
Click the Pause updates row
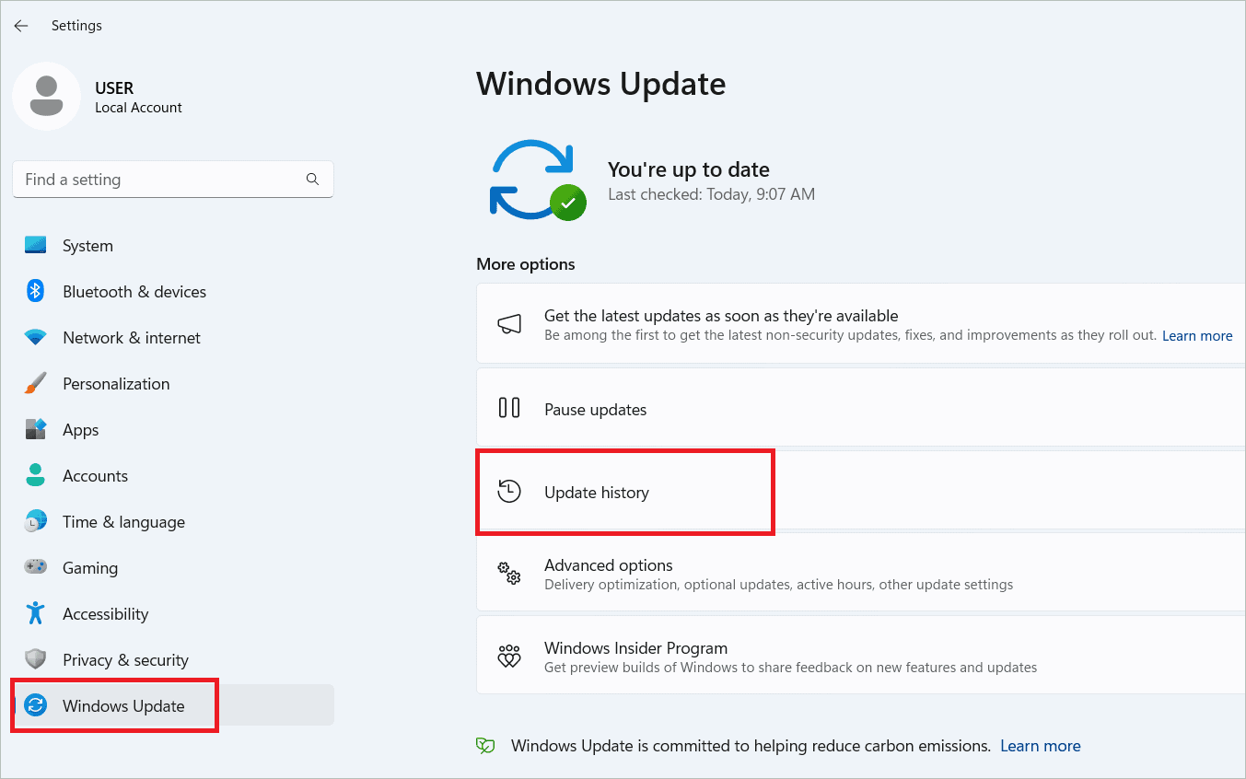pyautogui.click(x=861, y=409)
